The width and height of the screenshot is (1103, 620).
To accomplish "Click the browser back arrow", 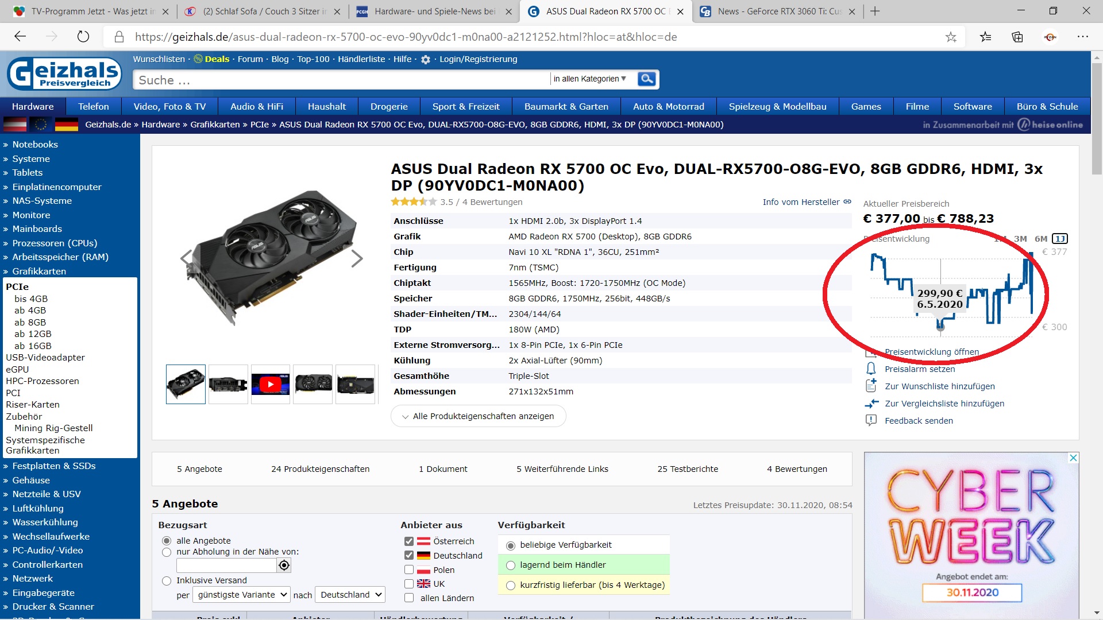I will click(x=20, y=37).
